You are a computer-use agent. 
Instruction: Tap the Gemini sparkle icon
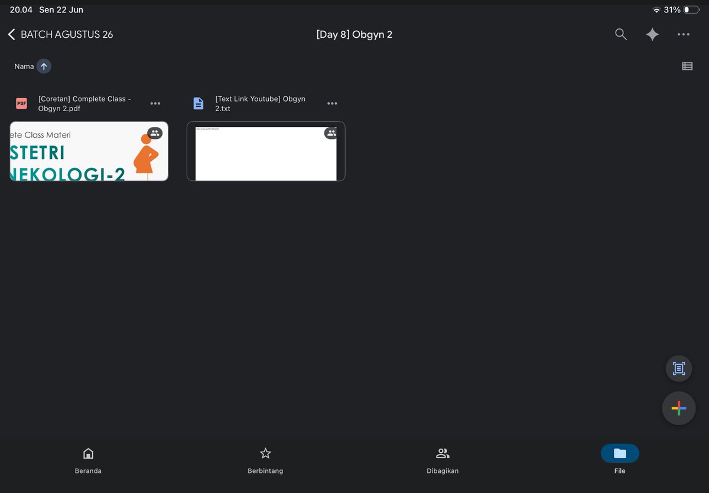652,34
